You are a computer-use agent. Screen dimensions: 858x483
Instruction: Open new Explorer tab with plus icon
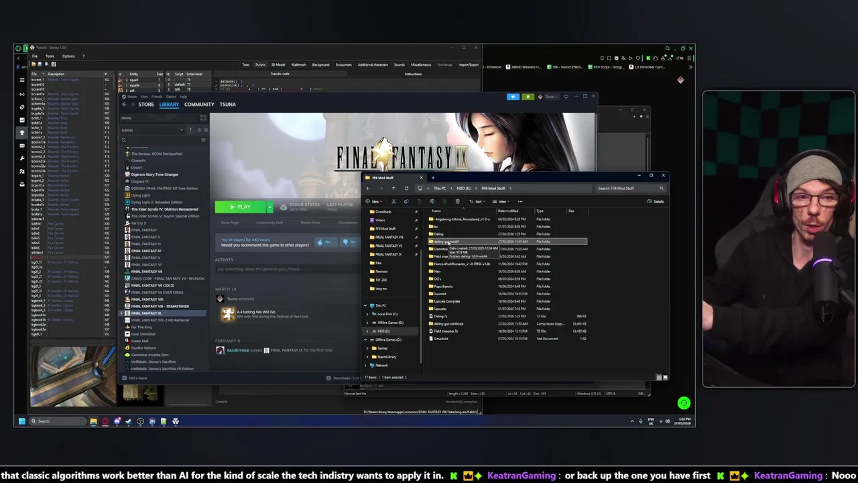click(x=433, y=178)
